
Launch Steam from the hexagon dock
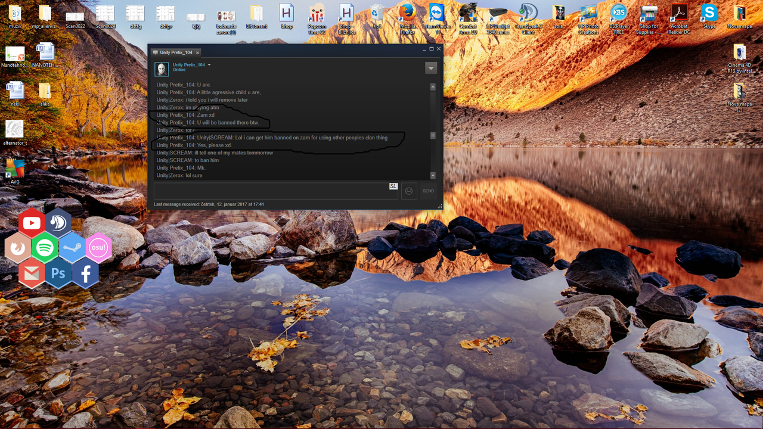72,248
